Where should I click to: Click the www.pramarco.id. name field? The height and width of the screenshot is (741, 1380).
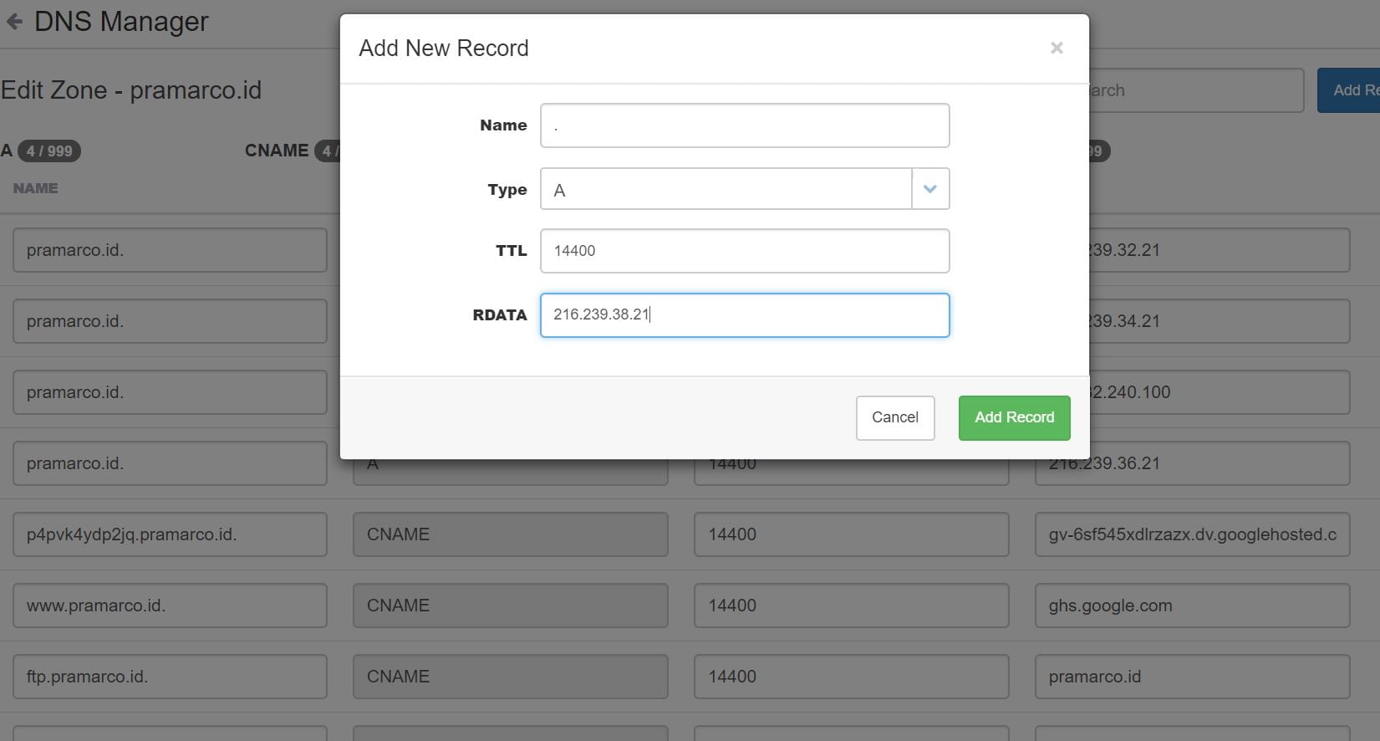pyautogui.click(x=170, y=606)
